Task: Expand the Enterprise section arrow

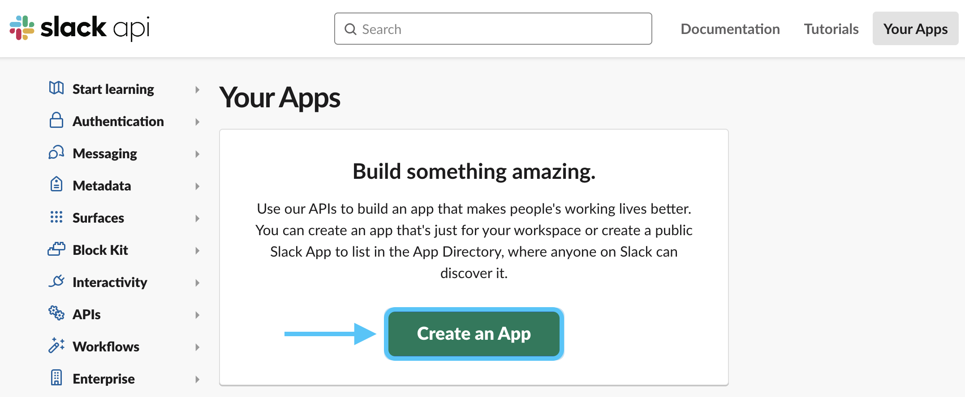Action: [198, 379]
